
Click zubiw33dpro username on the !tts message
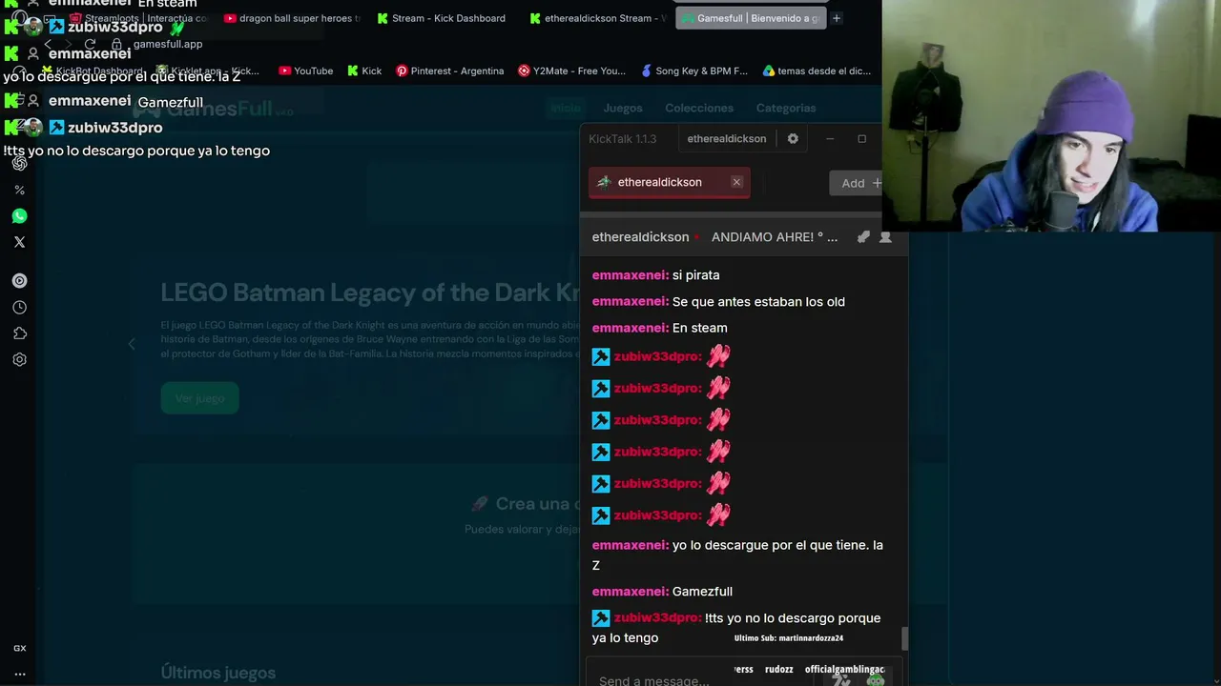[657, 618]
